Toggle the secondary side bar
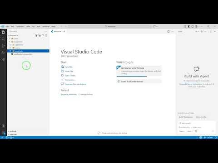This screenshot has height=163, width=218. coord(196,26)
